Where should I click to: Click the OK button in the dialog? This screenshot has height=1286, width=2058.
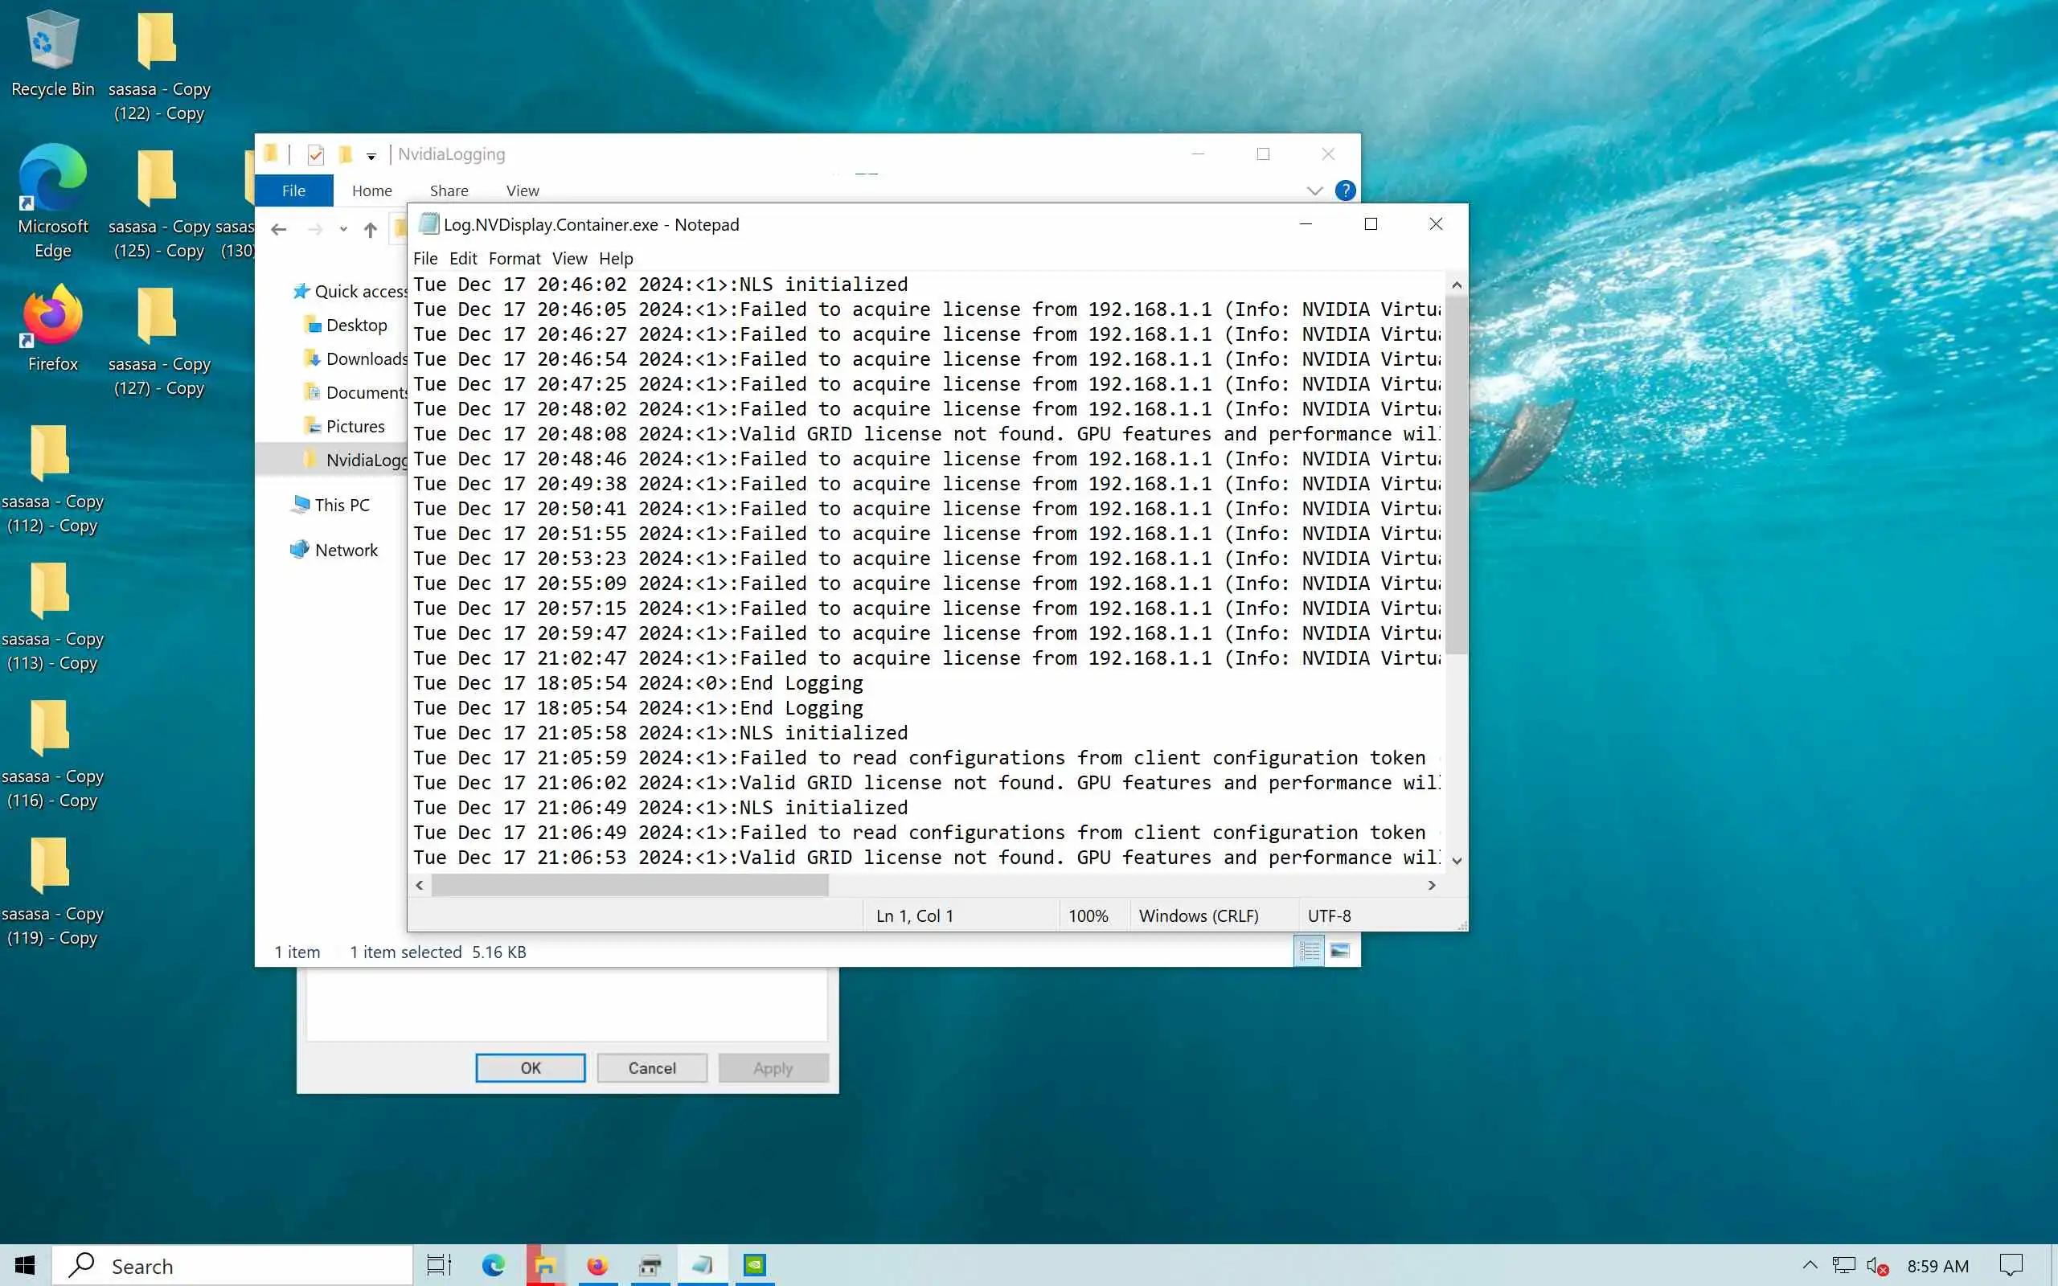point(530,1067)
